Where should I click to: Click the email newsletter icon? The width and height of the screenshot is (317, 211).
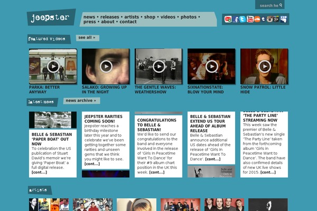(228, 20)
